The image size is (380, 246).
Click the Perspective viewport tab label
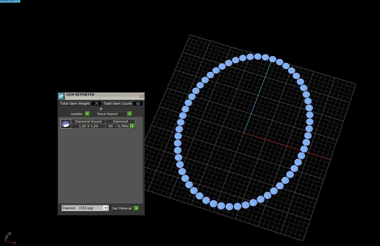8,1
